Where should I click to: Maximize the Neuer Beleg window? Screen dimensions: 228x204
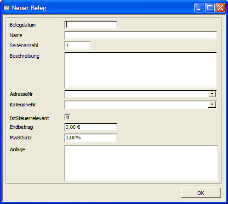point(210,7)
